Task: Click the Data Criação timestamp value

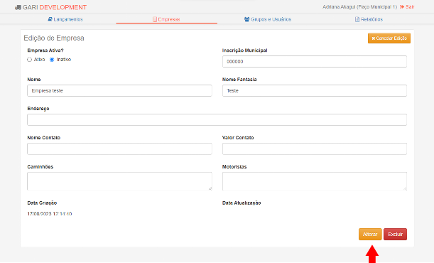Action: point(50,214)
